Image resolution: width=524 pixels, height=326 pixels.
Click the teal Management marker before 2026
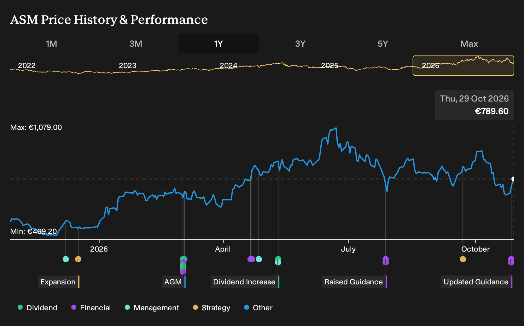66,259
